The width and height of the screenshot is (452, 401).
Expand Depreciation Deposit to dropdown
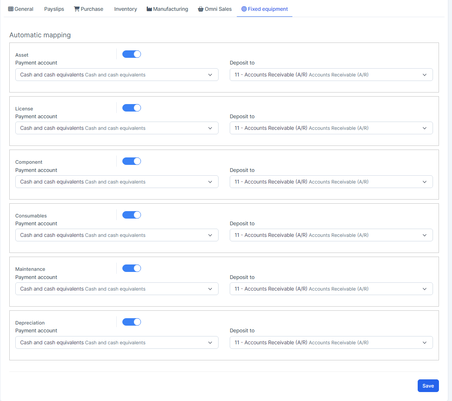pyautogui.click(x=331, y=342)
